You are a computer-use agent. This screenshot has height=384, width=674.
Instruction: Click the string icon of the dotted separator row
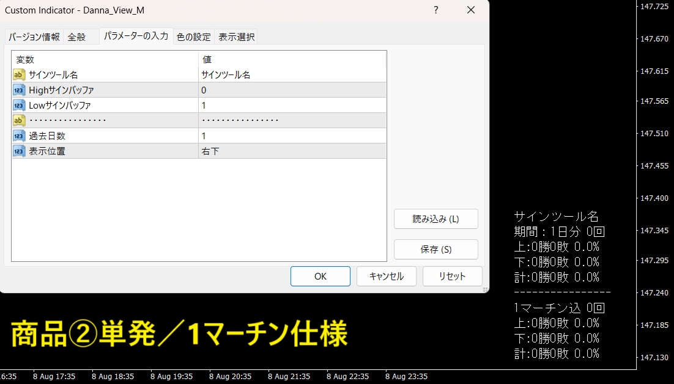click(x=19, y=120)
